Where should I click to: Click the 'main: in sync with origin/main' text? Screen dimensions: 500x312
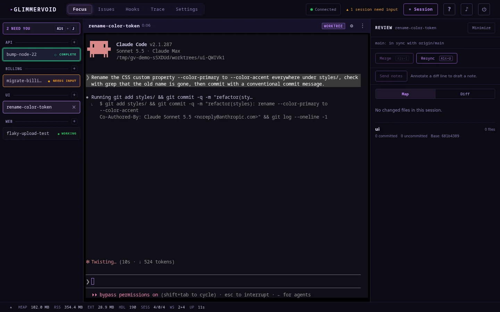click(409, 43)
